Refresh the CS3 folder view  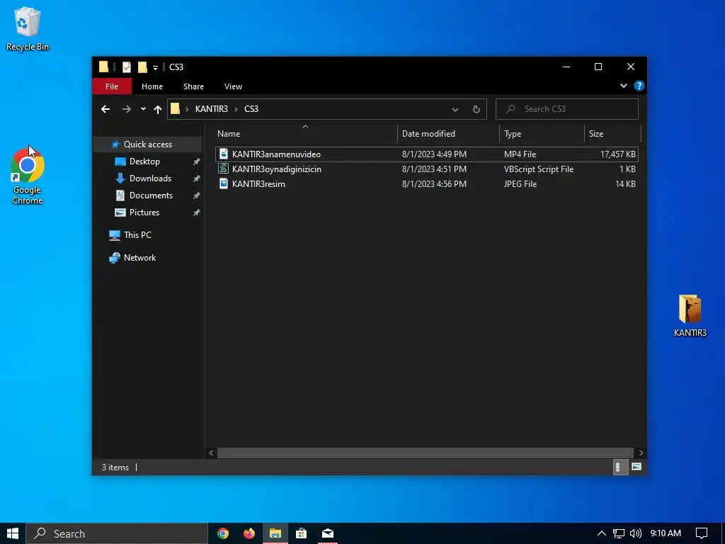pos(476,110)
